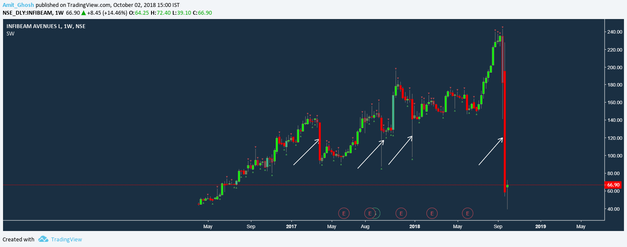Select the 240.00 level on the price axis
This screenshot has height=247, width=627.
point(614,32)
